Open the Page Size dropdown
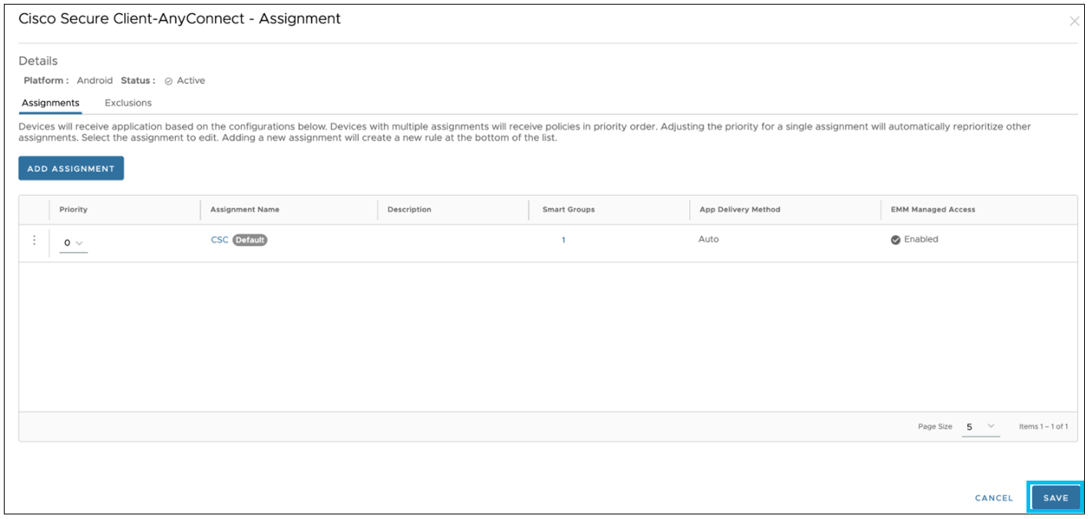The height and width of the screenshot is (519, 1091). (980, 427)
